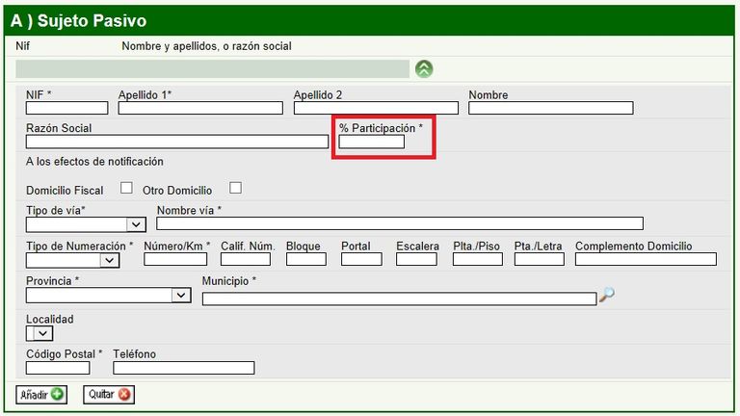Focus the % Participación field
740x416 pixels.
(x=371, y=142)
